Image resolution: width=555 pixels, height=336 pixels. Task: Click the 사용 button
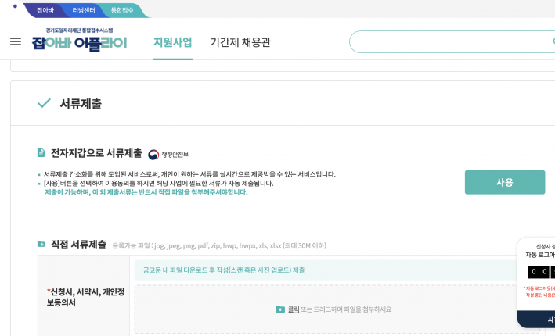coord(505,182)
